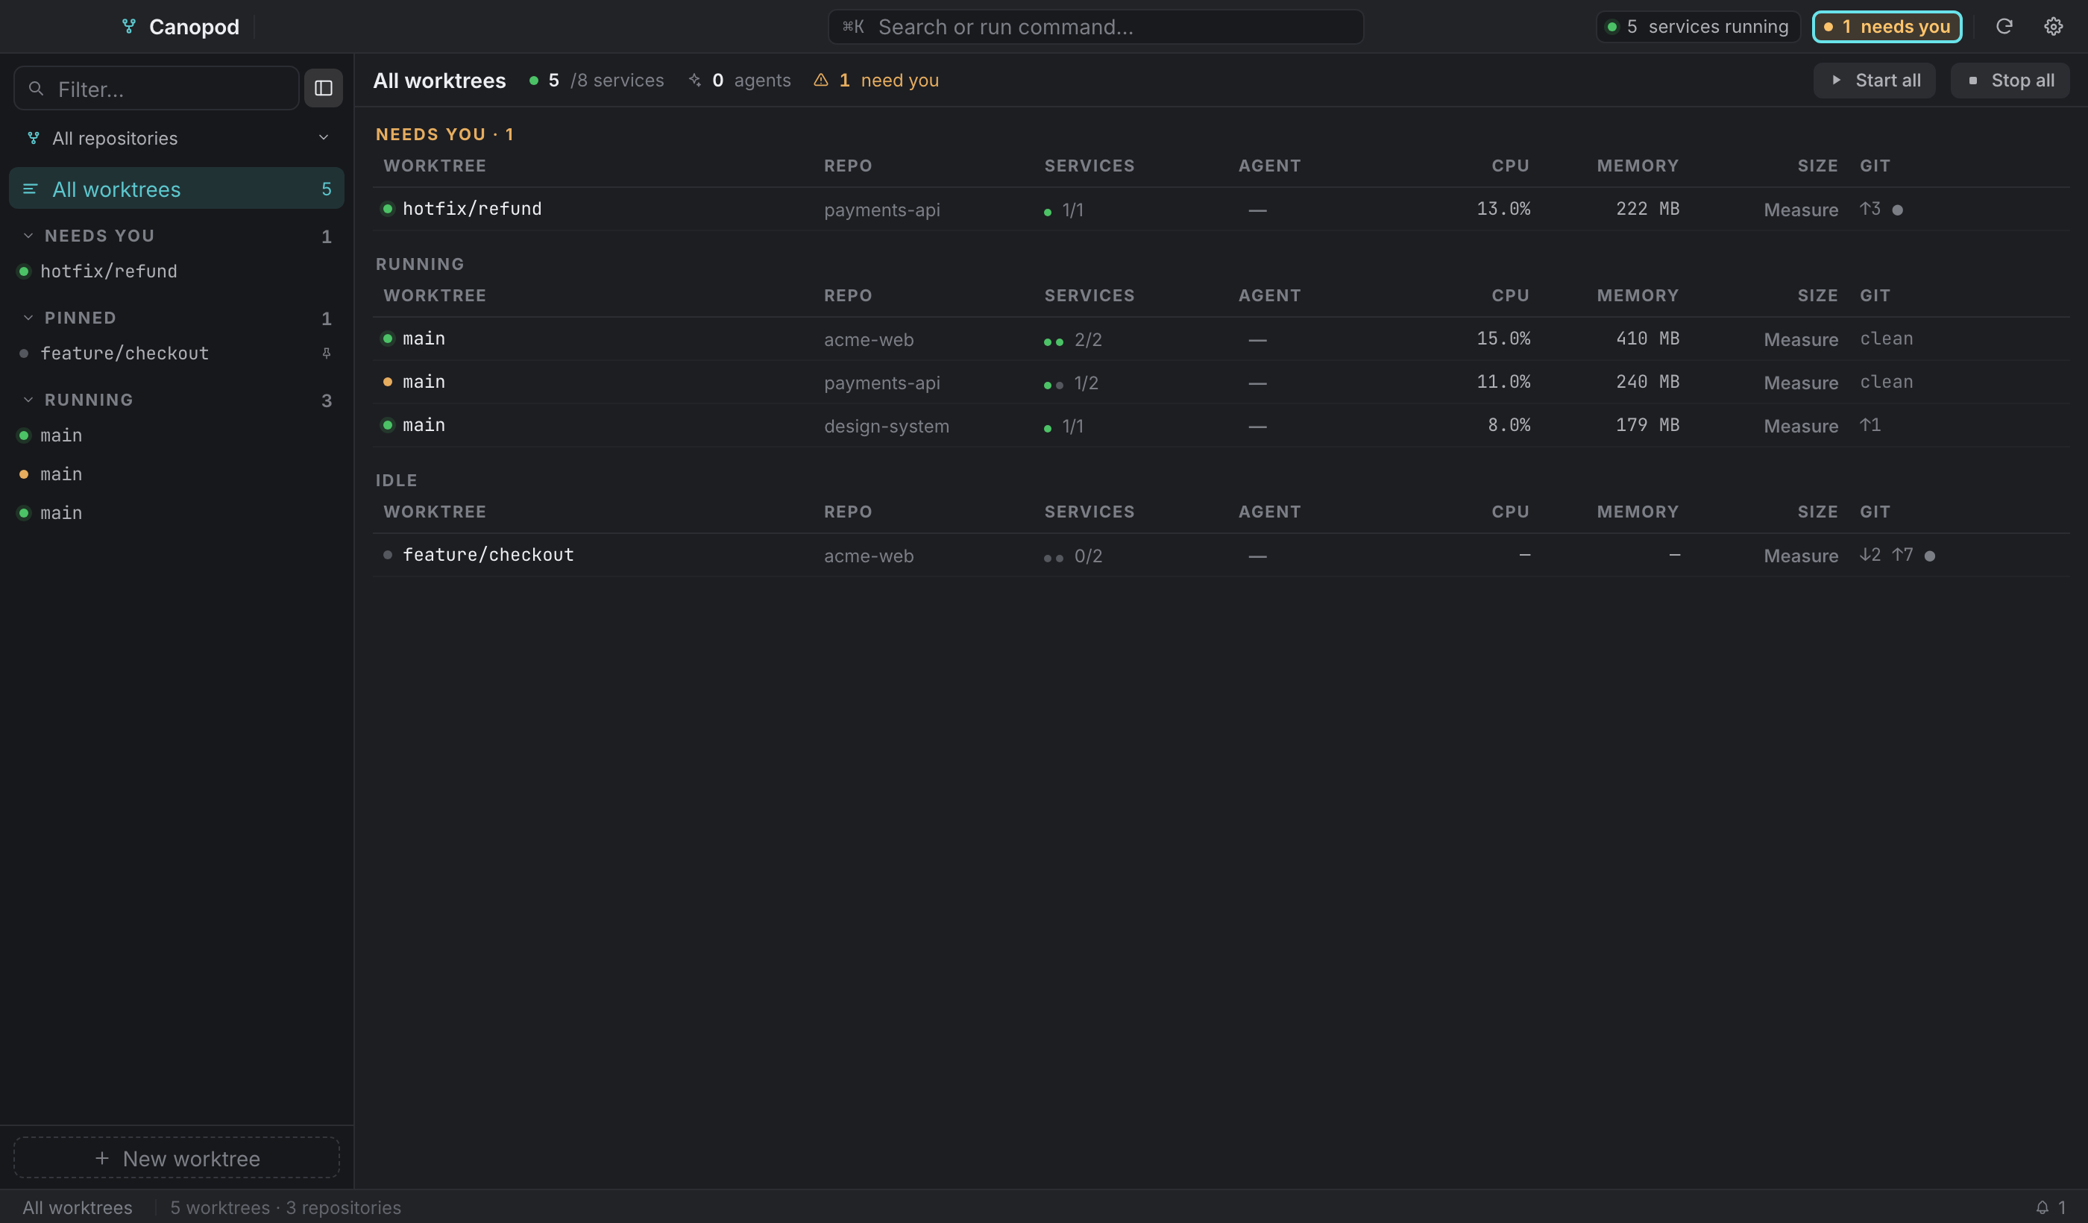Click the 410 MB memory value
Screen dimensions: 2088x1223
click(x=1647, y=338)
